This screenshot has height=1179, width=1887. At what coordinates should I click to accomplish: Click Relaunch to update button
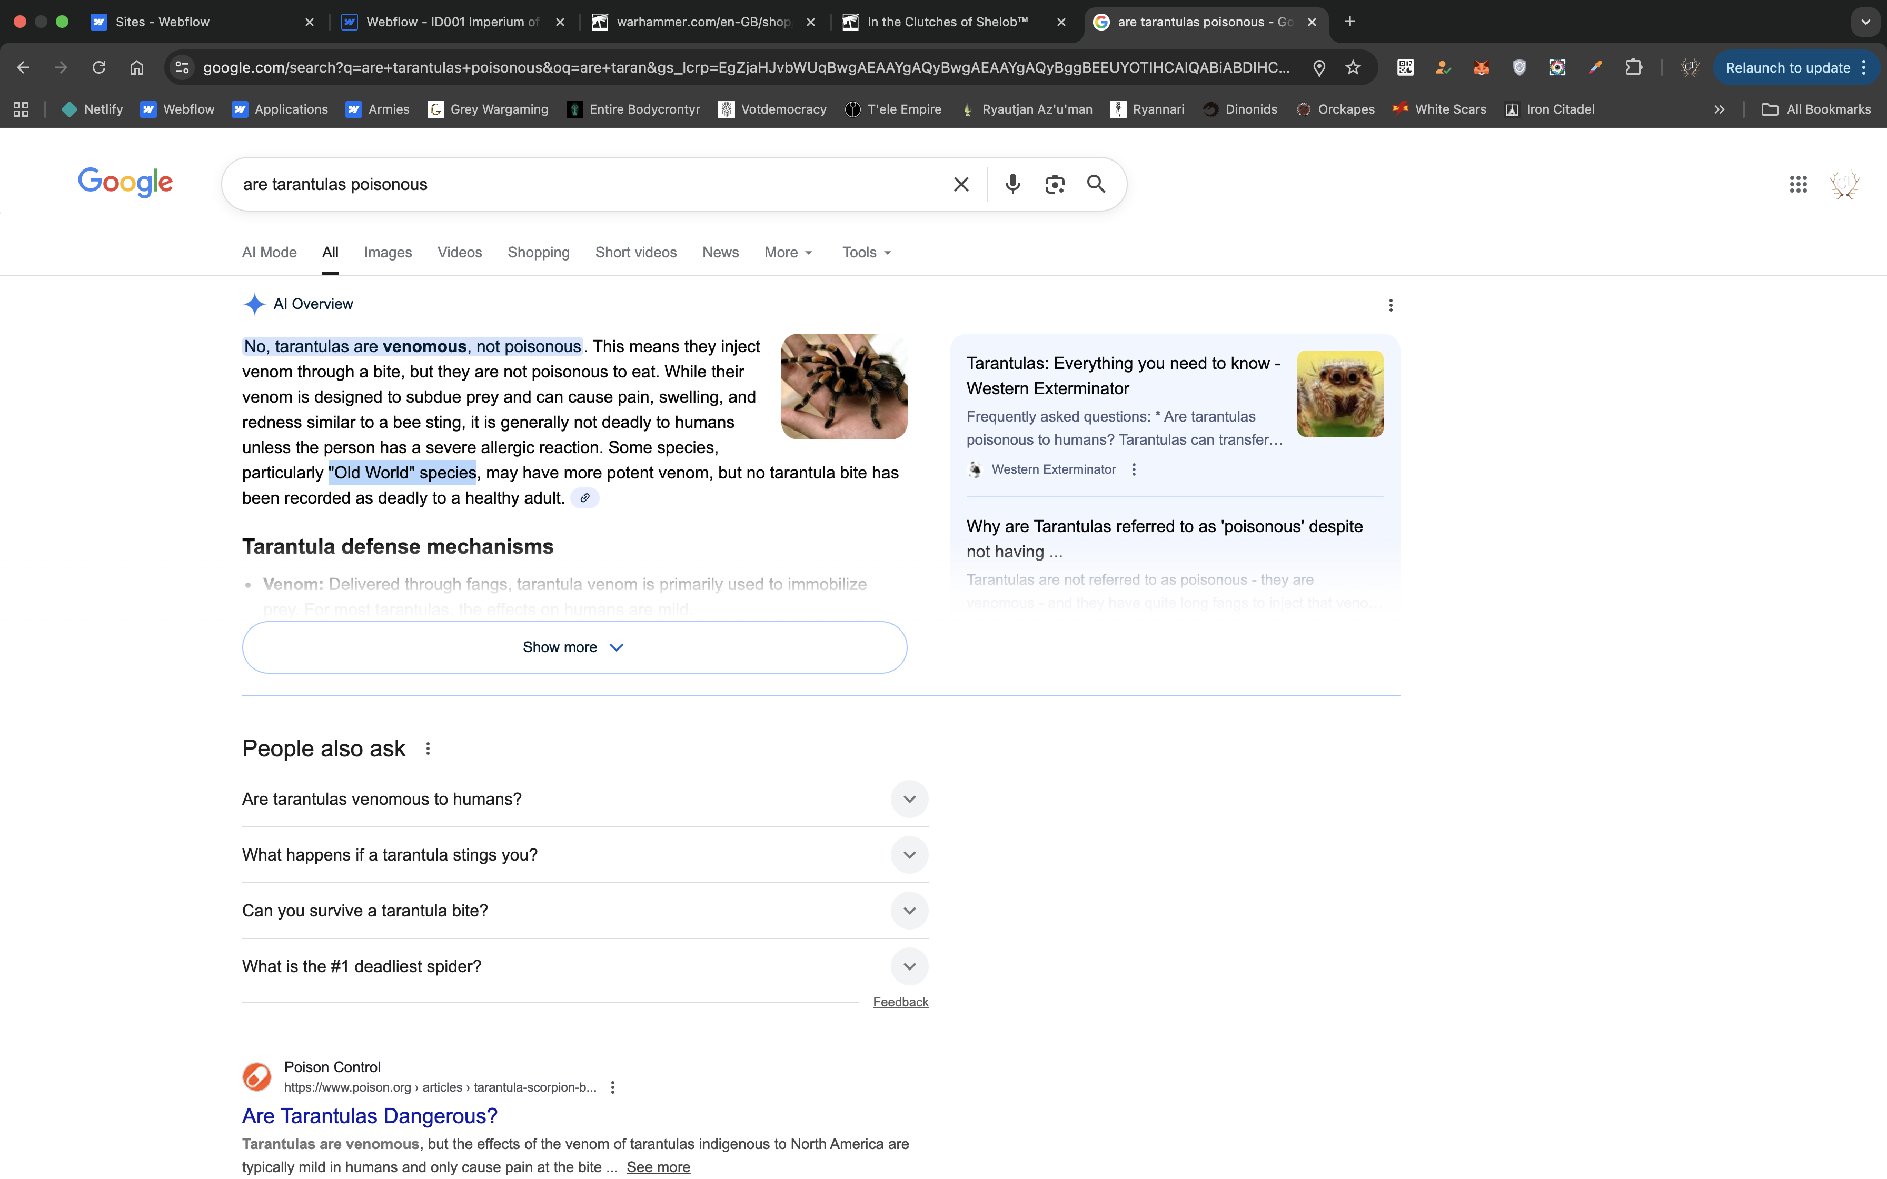point(1787,68)
